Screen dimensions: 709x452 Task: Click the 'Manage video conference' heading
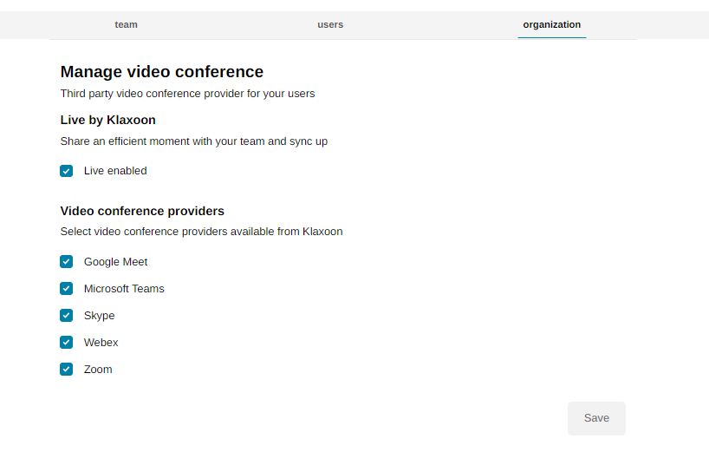[x=161, y=72]
